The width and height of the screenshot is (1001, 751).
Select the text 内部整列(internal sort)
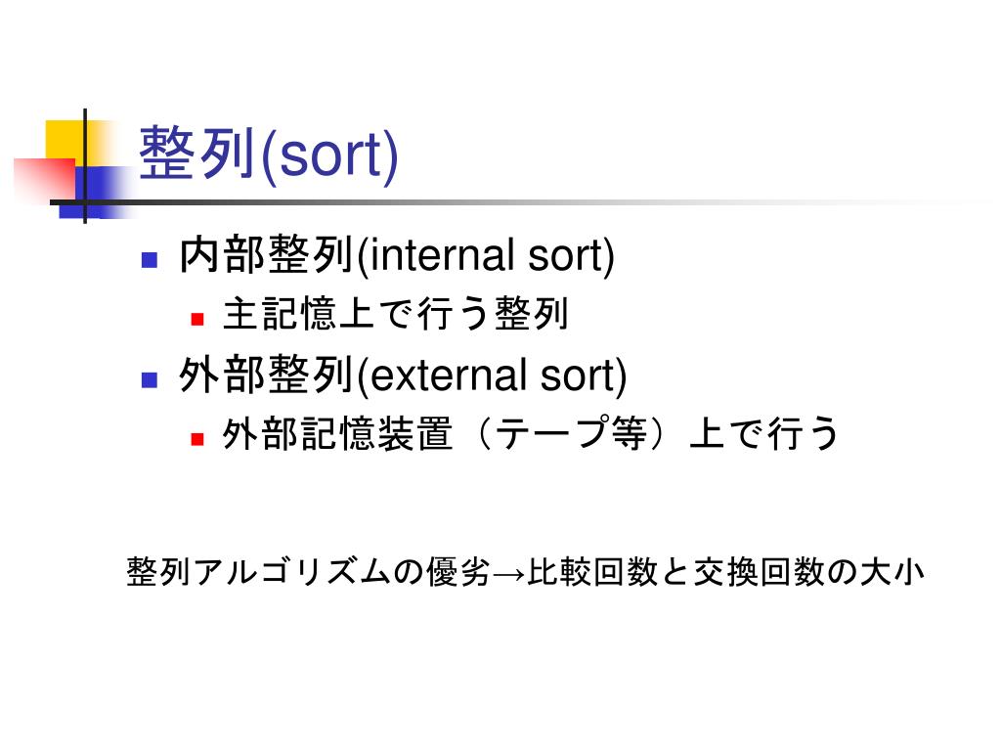(x=397, y=255)
